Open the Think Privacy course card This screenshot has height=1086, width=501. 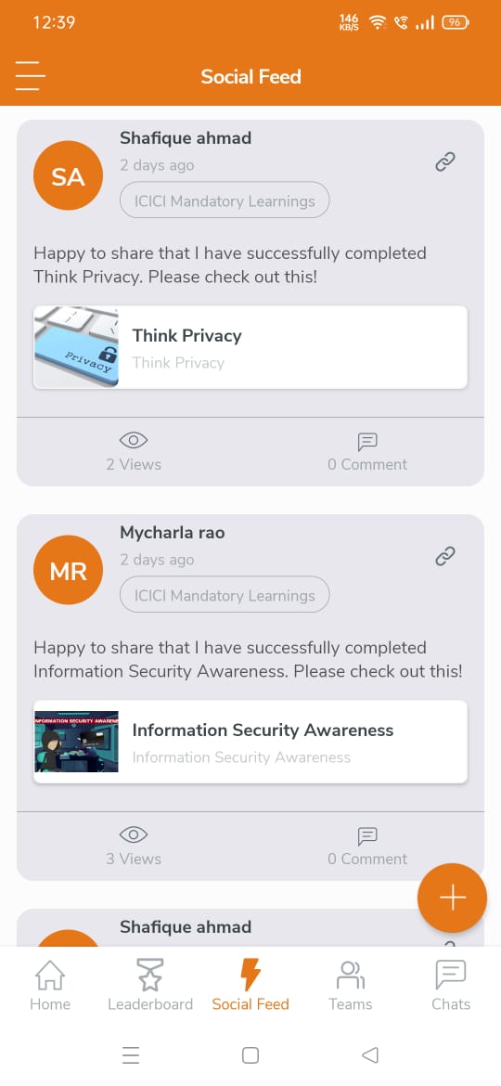[x=250, y=347]
